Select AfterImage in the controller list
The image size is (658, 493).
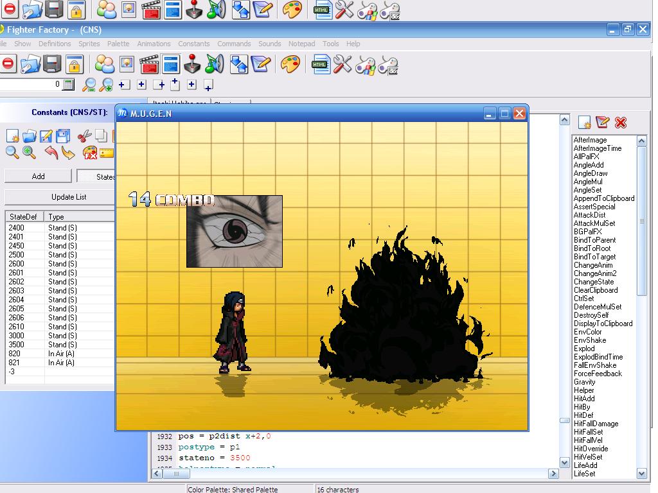(590, 140)
